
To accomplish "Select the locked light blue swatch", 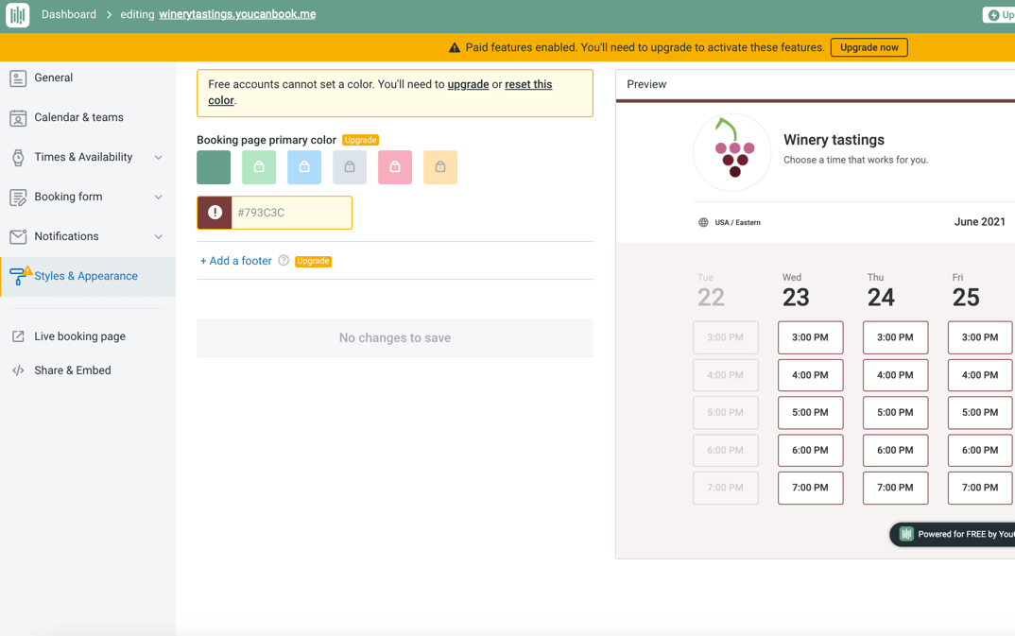I will (x=304, y=167).
